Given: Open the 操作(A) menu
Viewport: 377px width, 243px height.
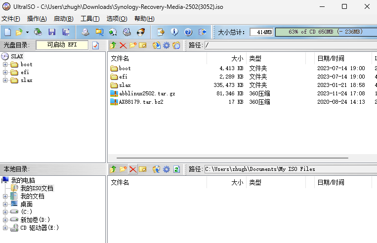Looking at the screenshot, I should [x=37, y=19].
